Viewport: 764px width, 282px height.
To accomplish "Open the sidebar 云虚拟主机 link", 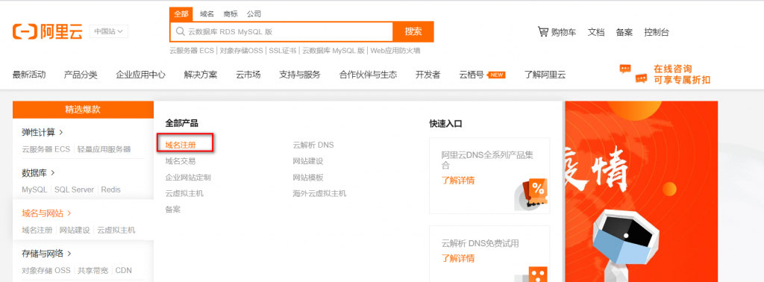I will click(x=116, y=230).
